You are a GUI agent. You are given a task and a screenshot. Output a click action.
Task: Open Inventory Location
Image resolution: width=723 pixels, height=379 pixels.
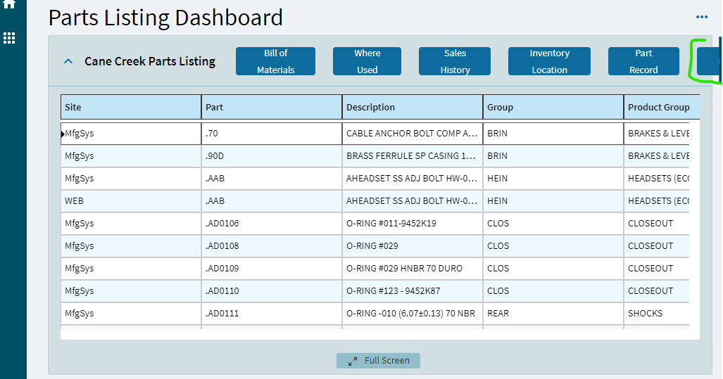(x=549, y=61)
